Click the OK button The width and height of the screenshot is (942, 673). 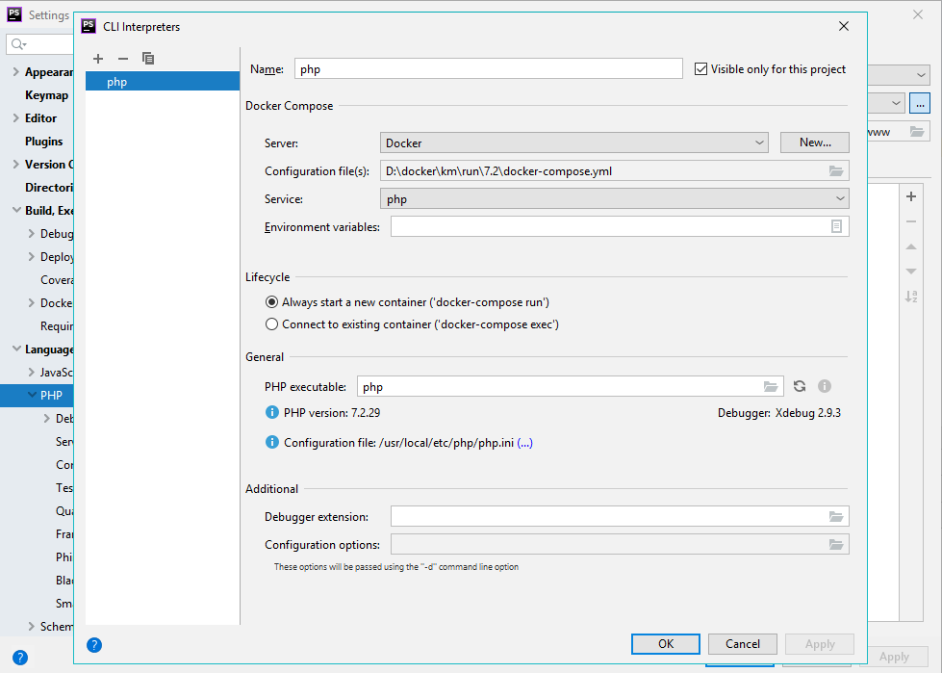(665, 644)
